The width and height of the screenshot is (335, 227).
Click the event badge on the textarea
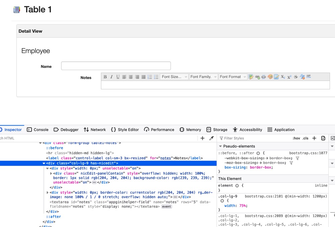(166, 207)
